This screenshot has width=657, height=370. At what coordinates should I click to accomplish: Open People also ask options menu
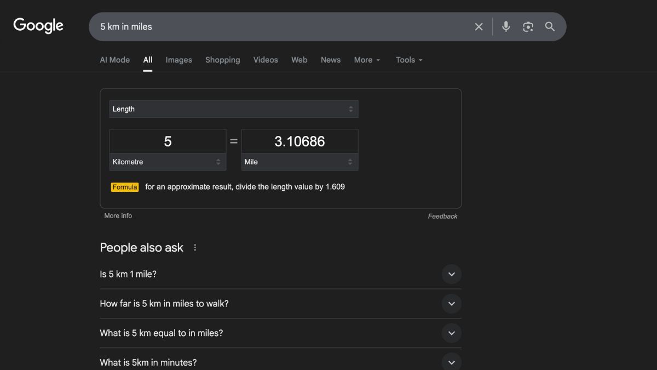pos(195,248)
